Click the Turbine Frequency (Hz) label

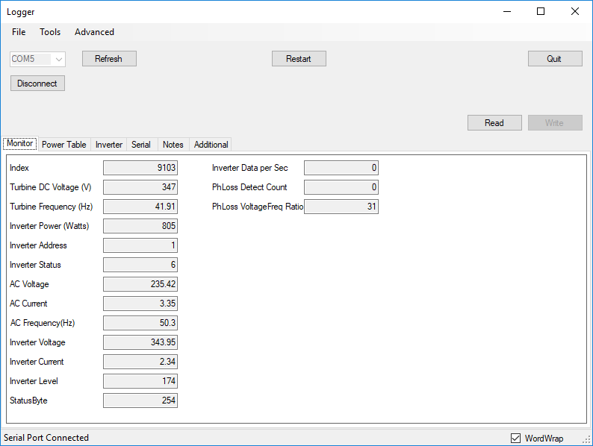coord(51,207)
